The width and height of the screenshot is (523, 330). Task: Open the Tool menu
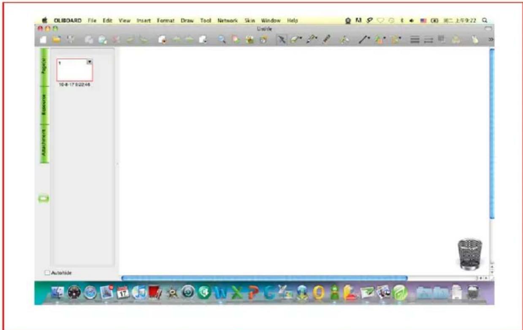click(x=206, y=20)
